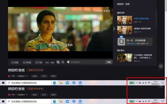Open the 11:01 clock and calendar
Viewport: 167px width, 104px height.
(155, 83)
